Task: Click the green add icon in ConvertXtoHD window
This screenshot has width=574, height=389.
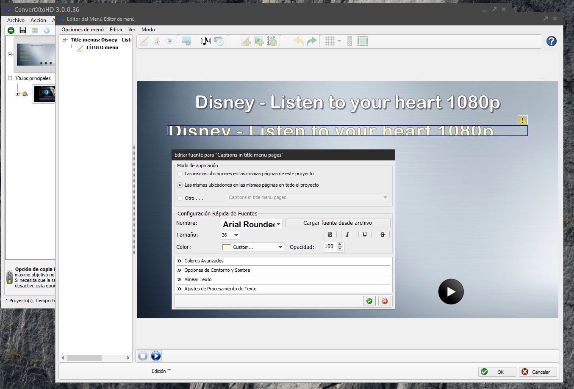Action: click(x=11, y=30)
